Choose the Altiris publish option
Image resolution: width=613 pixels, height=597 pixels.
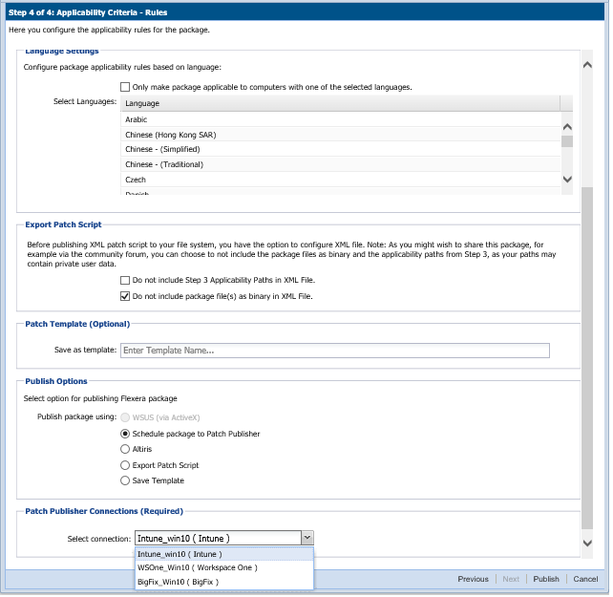pos(125,449)
